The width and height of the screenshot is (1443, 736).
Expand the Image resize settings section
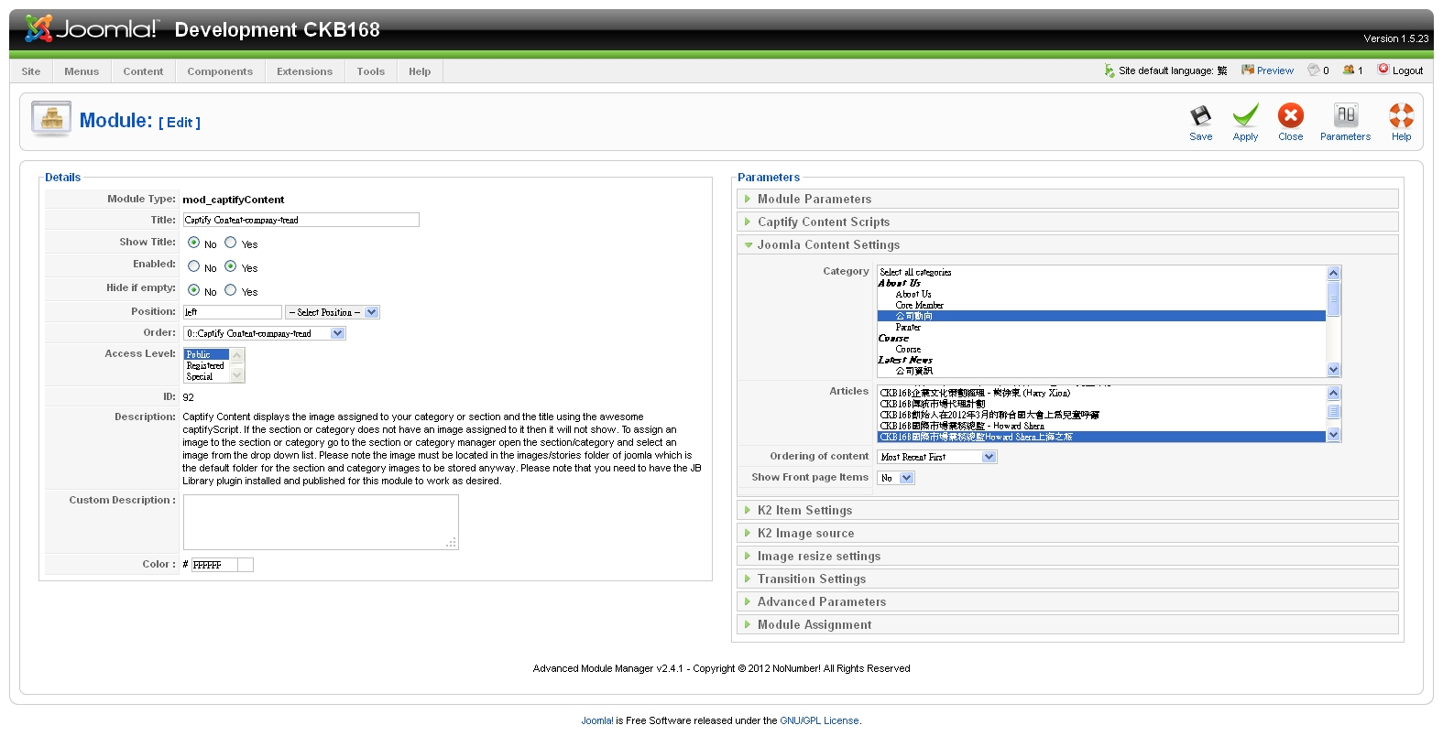click(x=1067, y=556)
